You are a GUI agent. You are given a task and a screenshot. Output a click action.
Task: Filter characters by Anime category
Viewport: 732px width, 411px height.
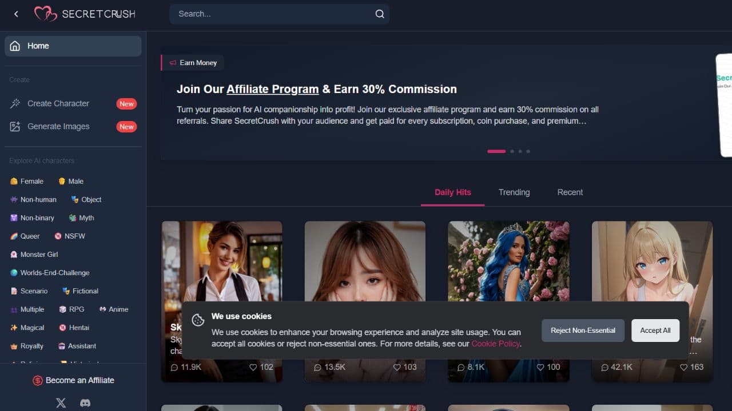pyautogui.click(x=114, y=309)
